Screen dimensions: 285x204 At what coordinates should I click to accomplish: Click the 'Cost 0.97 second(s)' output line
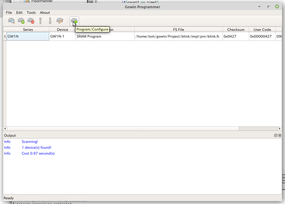38,153
